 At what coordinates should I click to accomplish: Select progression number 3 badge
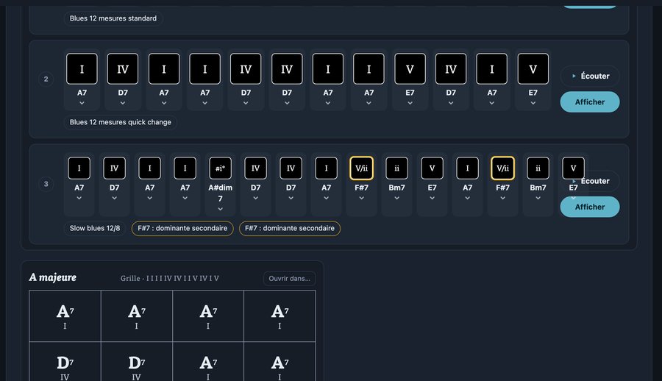pyautogui.click(x=46, y=184)
